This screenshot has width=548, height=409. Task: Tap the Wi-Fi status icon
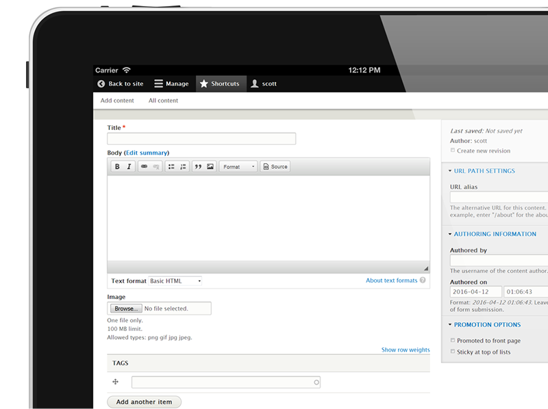[127, 70]
